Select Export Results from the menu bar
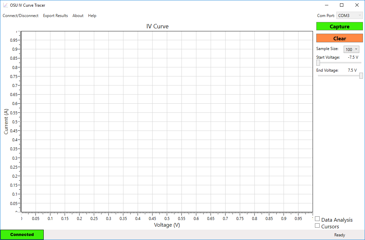 click(x=55, y=15)
